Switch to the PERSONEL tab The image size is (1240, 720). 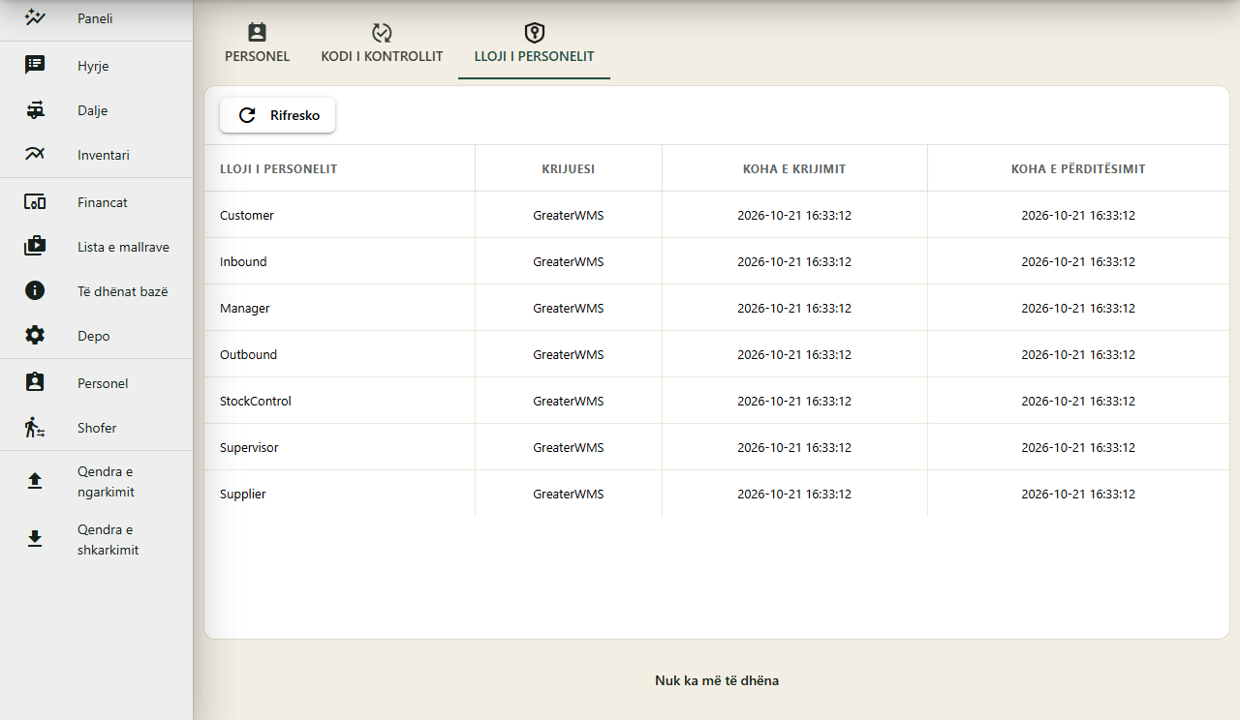pyautogui.click(x=258, y=45)
